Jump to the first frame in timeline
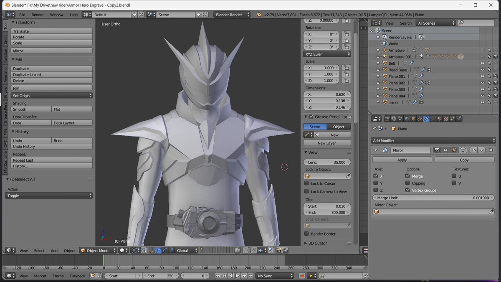Image resolution: width=501 pixels, height=282 pixels. [218, 276]
